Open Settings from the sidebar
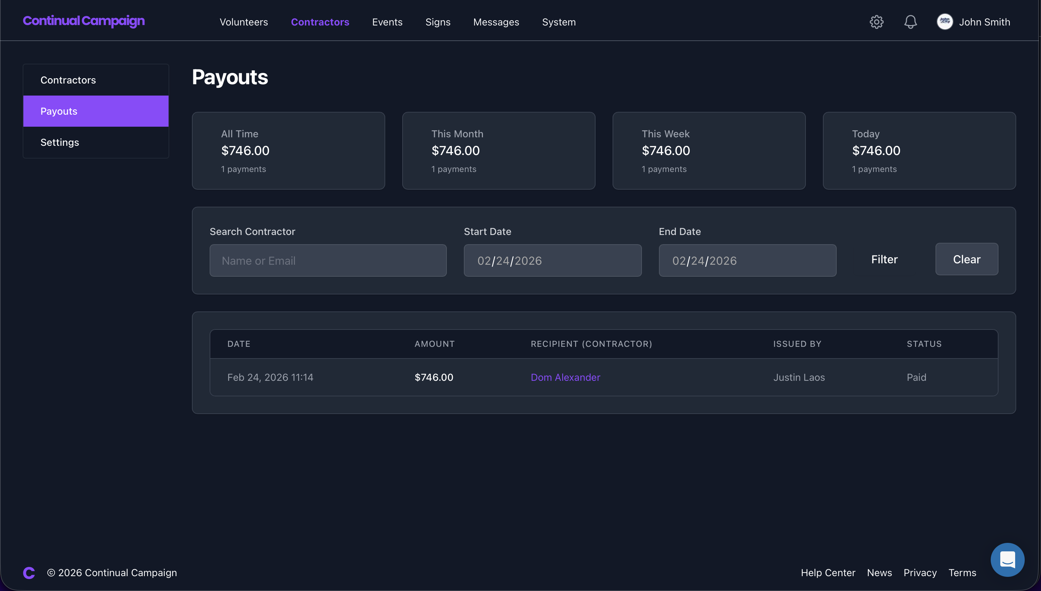This screenshot has height=591, width=1041. pyautogui.click(x=60, y=142)
